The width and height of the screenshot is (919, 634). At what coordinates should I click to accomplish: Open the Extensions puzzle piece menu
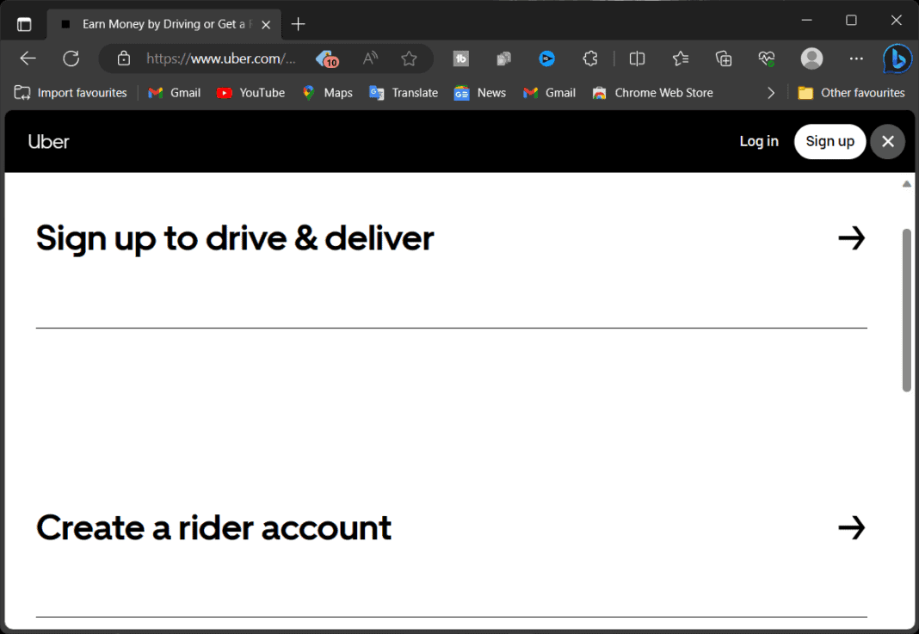590,58
